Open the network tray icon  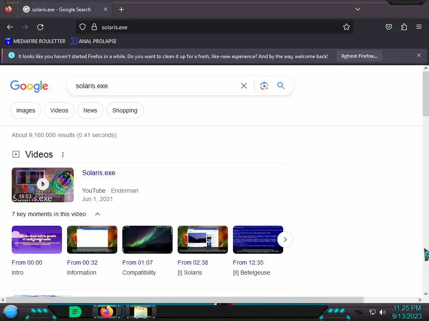click(x=372, y=312)
